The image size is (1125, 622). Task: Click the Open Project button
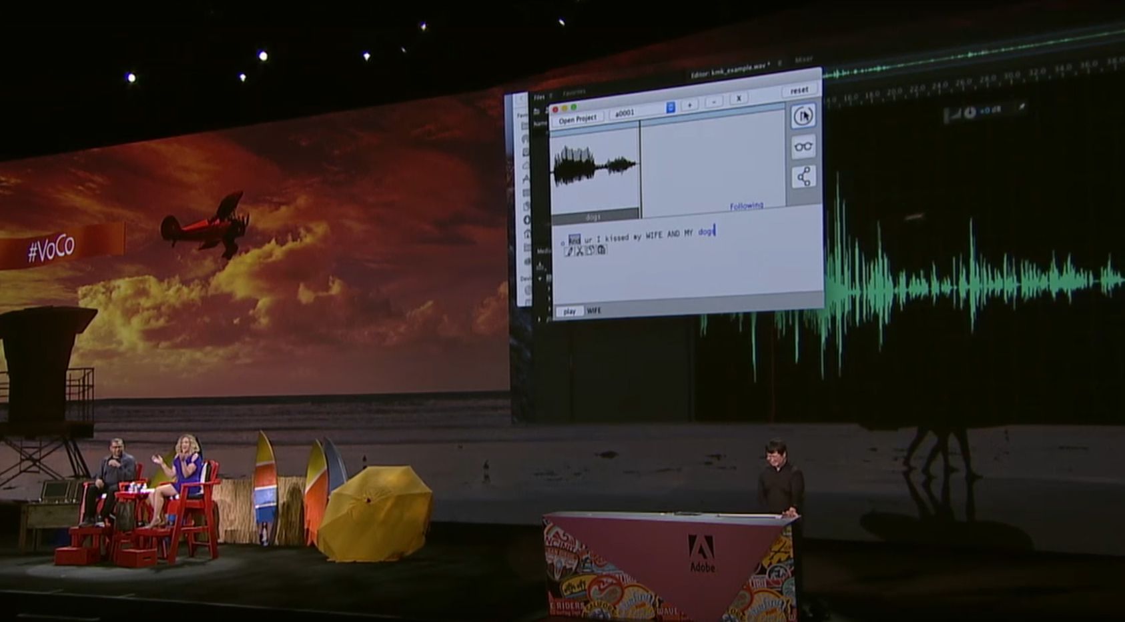point(578,118)
